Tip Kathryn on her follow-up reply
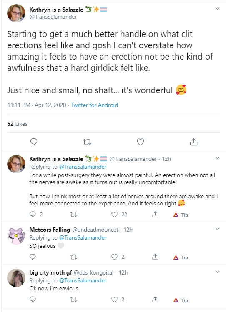The image size is (226, 312). click(x=181, y=215)
